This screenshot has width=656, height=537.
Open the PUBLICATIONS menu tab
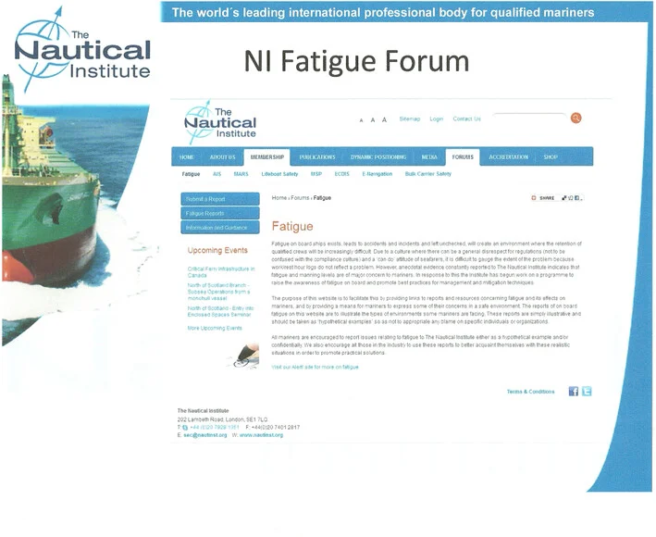coord(317,157)
